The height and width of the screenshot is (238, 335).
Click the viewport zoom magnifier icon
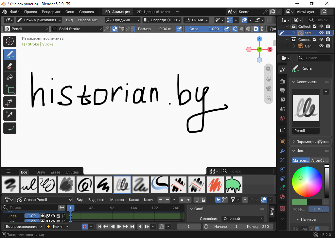click(x=269, y=69)
